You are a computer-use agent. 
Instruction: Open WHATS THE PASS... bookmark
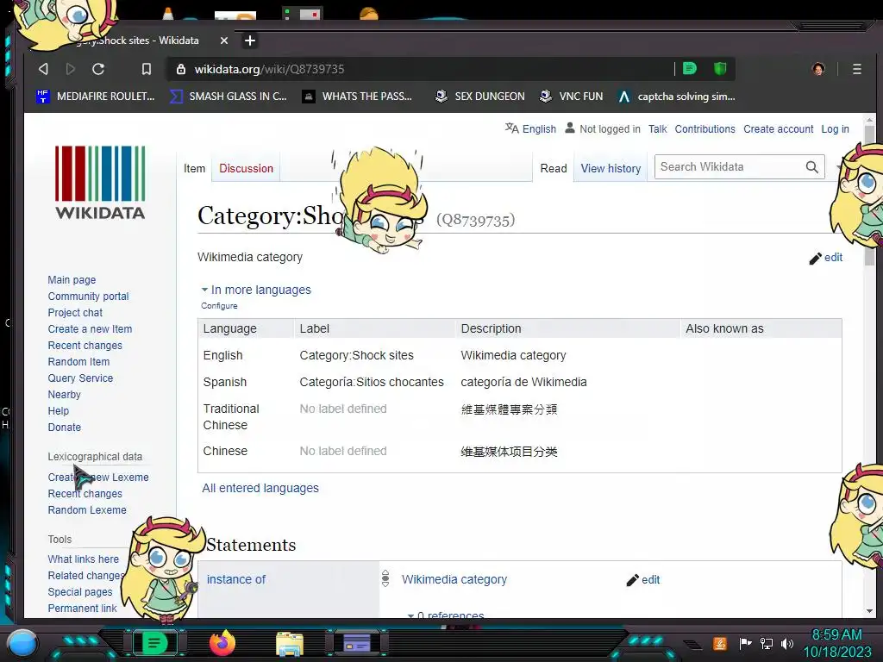tap(358, 97)
